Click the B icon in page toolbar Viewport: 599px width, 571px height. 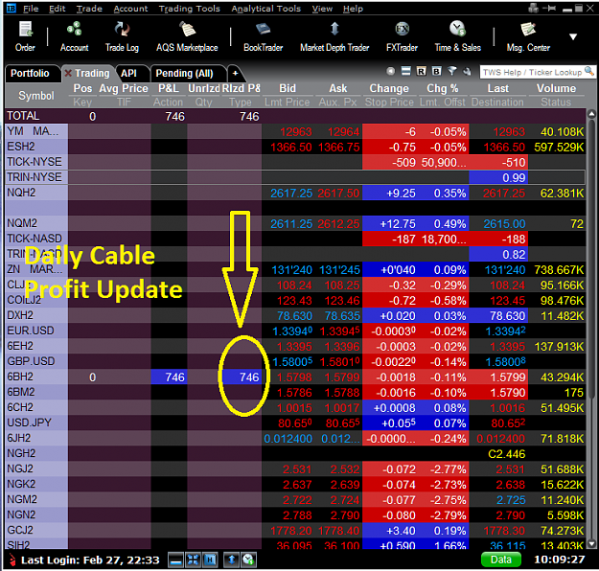[436, 71]
